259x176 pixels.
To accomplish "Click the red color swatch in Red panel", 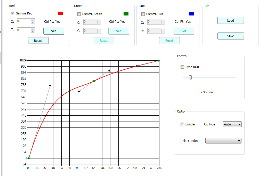I will (60, 13).
